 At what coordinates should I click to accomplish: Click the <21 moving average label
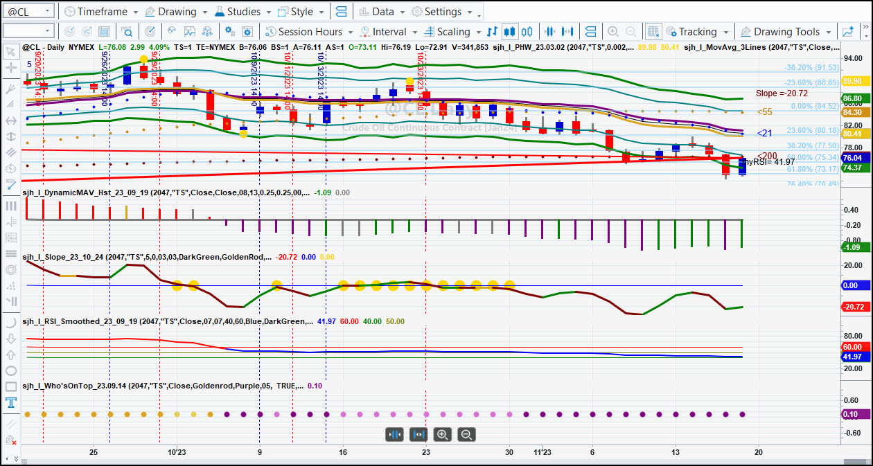pos(764,133)
